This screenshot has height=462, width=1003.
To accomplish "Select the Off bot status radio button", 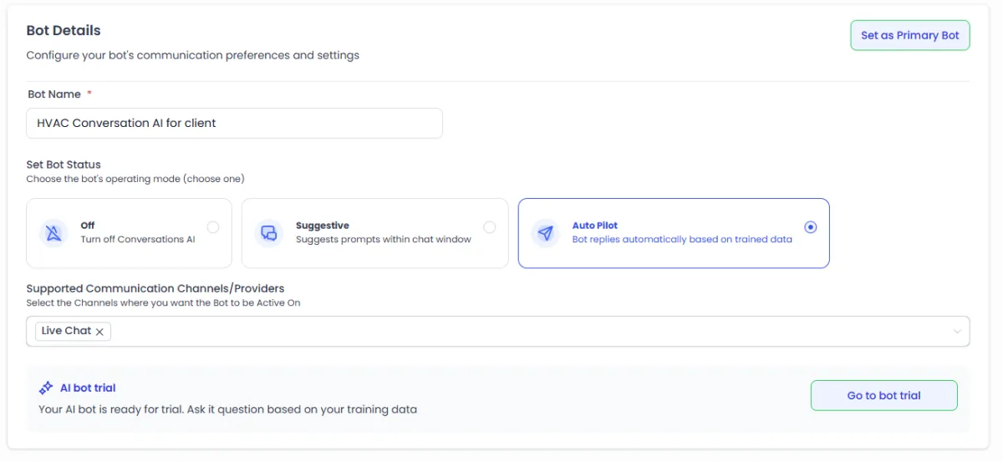I will 213,227.
